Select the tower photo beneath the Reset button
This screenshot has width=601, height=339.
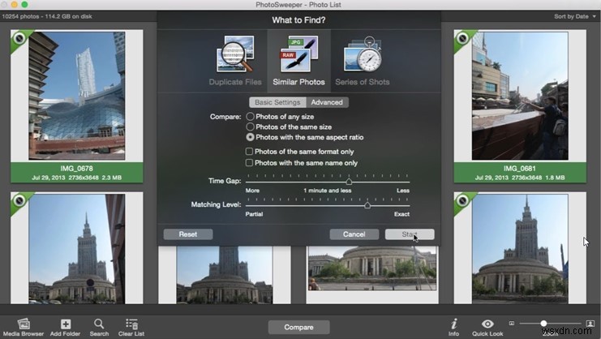tap(225, 275)
